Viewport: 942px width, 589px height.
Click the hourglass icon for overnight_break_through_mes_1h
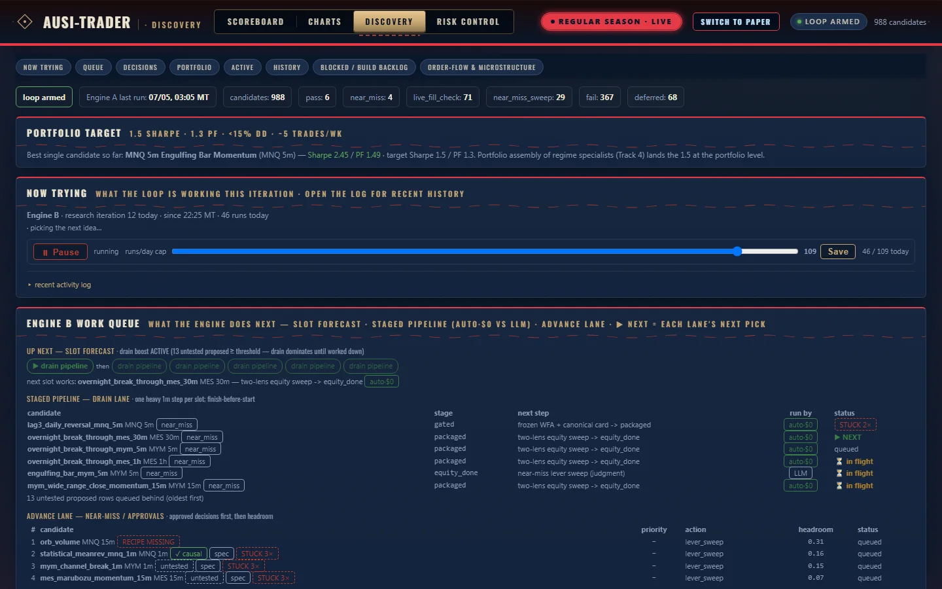(x=839, y=461)
